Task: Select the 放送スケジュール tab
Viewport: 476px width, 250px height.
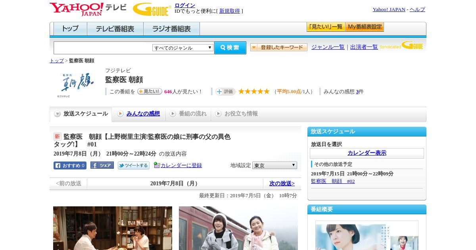Action: pyautogui.click(x=81, y=114)
